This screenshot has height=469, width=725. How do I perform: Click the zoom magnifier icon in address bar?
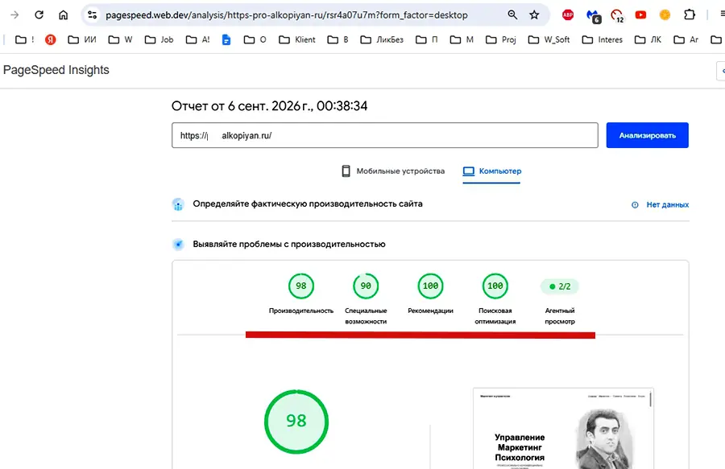point(512,14)
